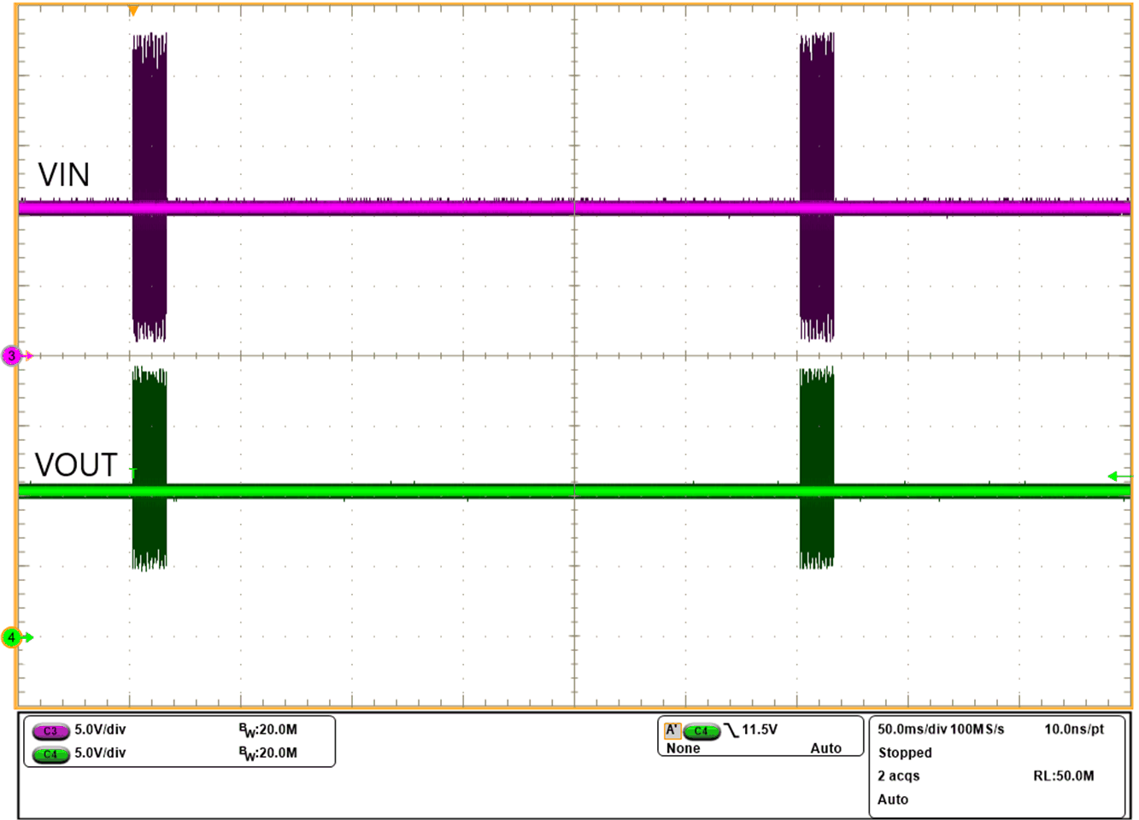Select the channel 4 reference marker on left edge
This screenshot has width=1139, height=820.
[11, 636]
